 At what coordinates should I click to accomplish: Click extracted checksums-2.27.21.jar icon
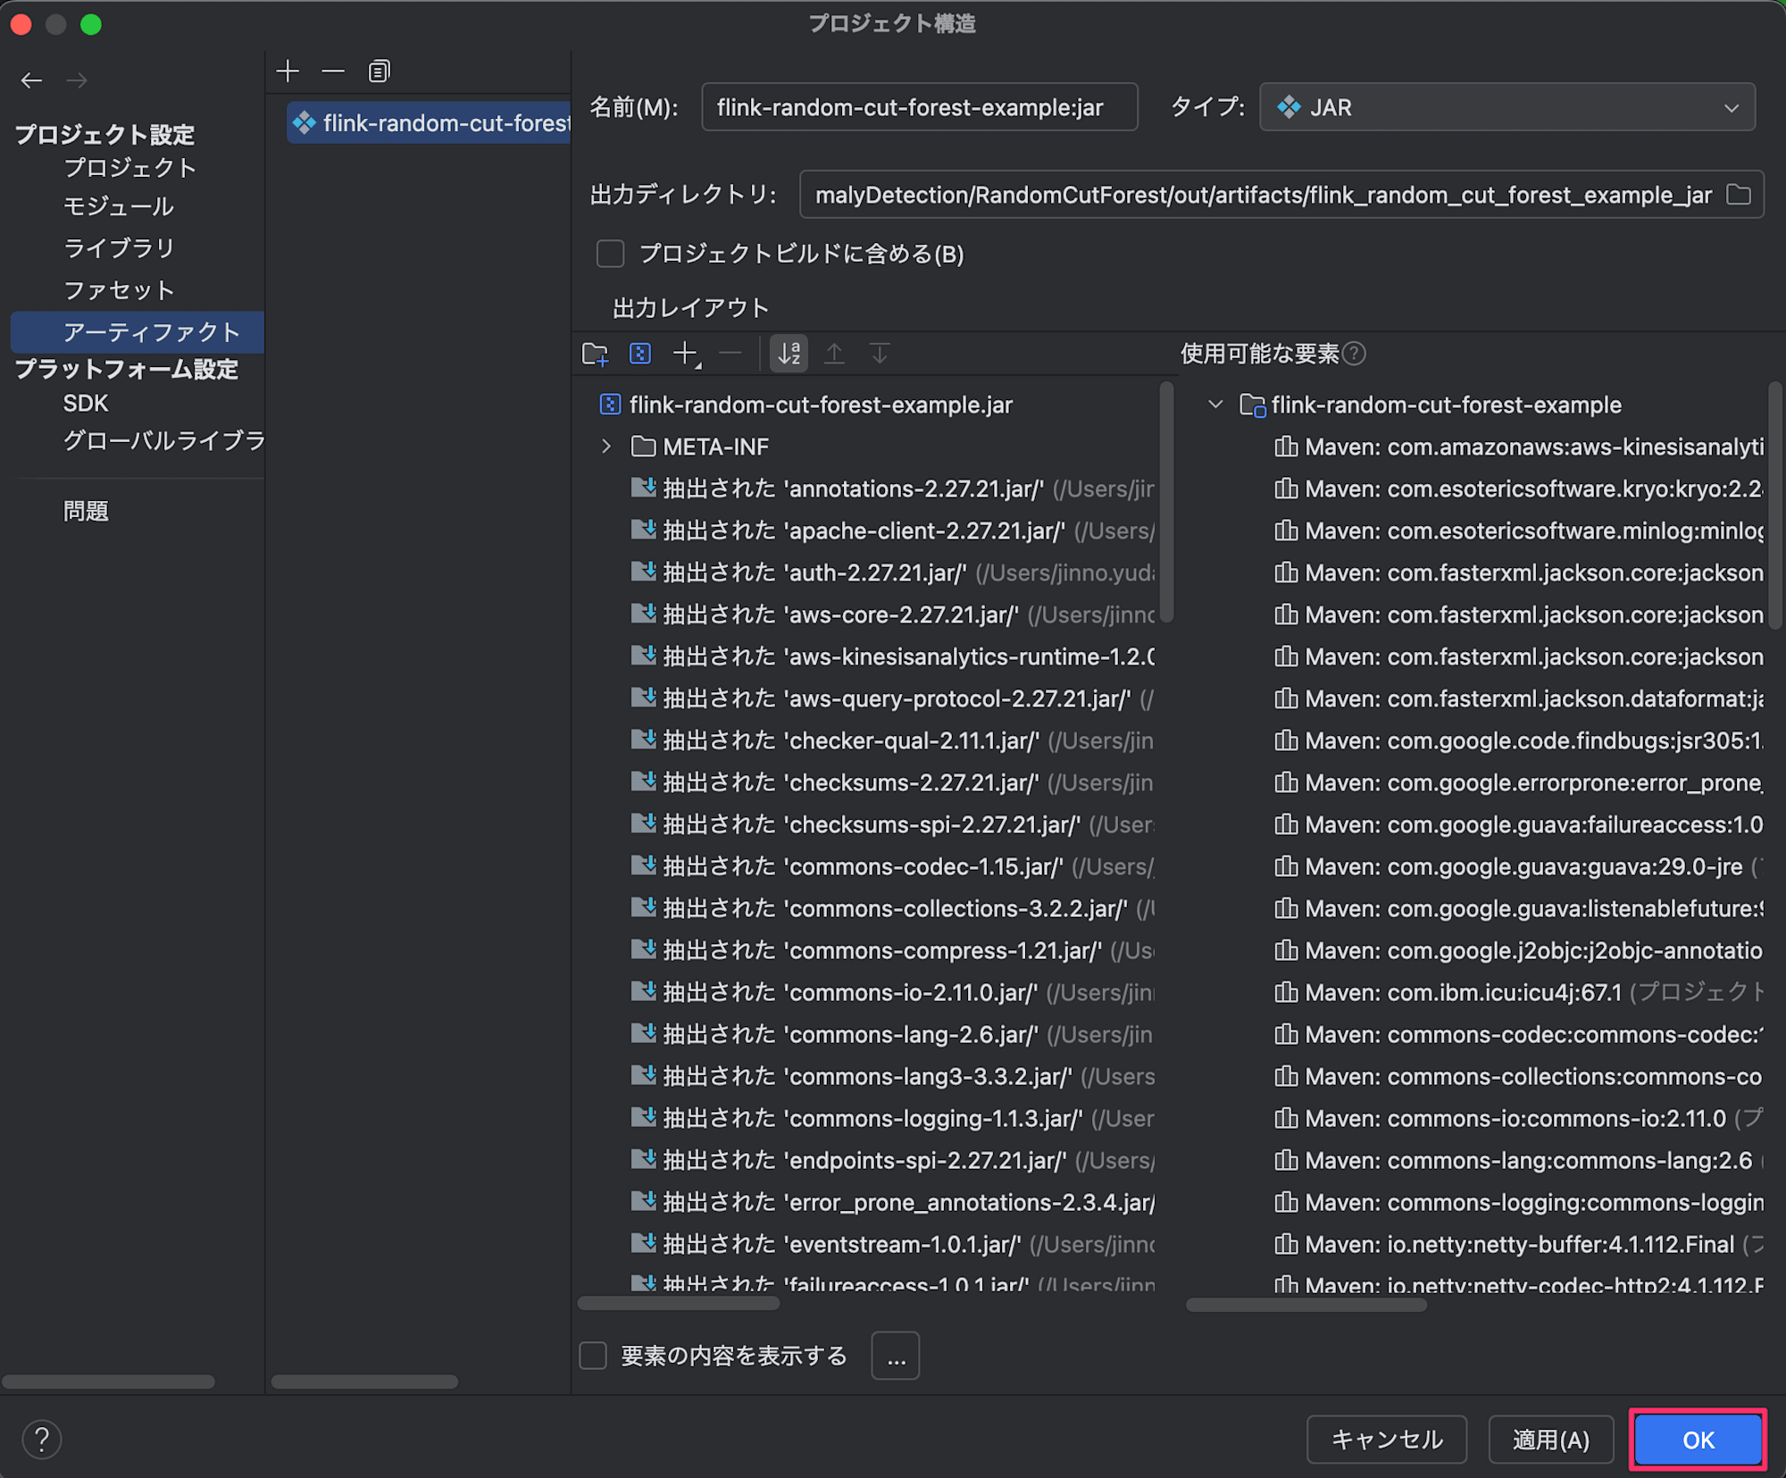click(643, 781)
